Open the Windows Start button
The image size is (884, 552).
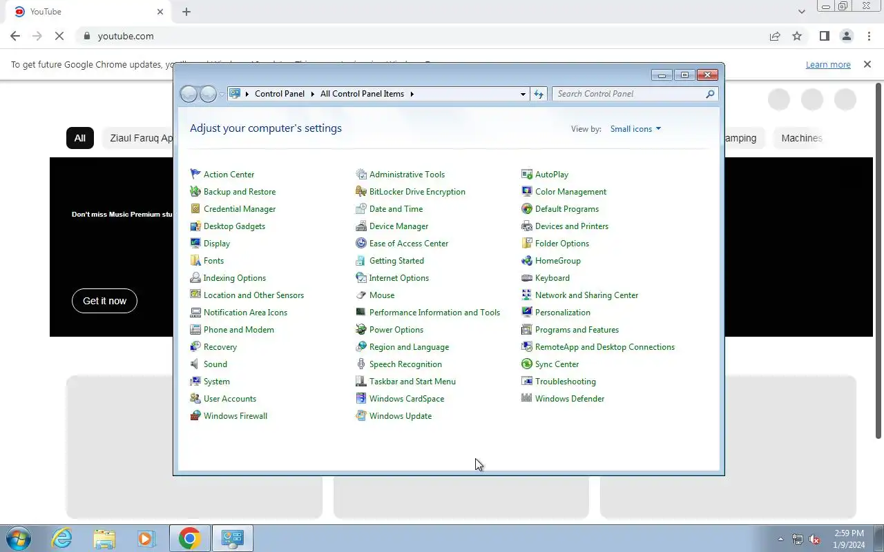(18, 538)
